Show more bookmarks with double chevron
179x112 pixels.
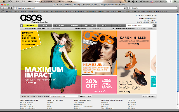177,11
